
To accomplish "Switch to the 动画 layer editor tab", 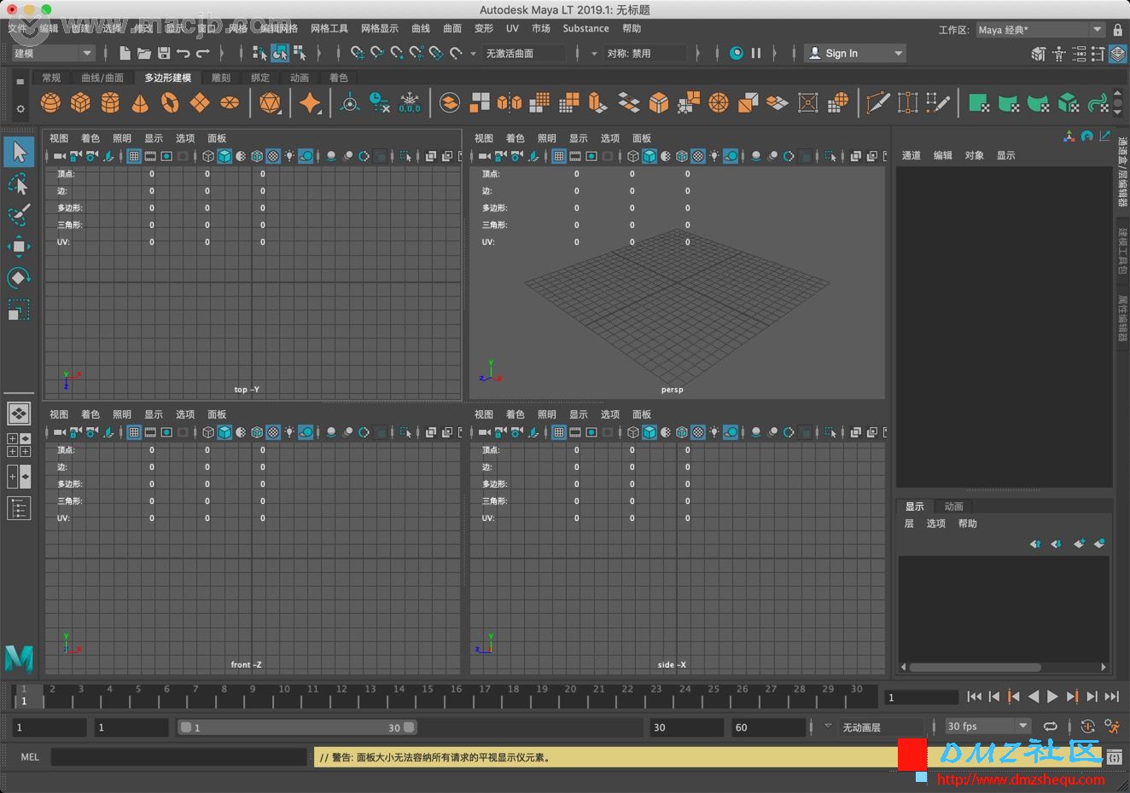I will [954, 506].
